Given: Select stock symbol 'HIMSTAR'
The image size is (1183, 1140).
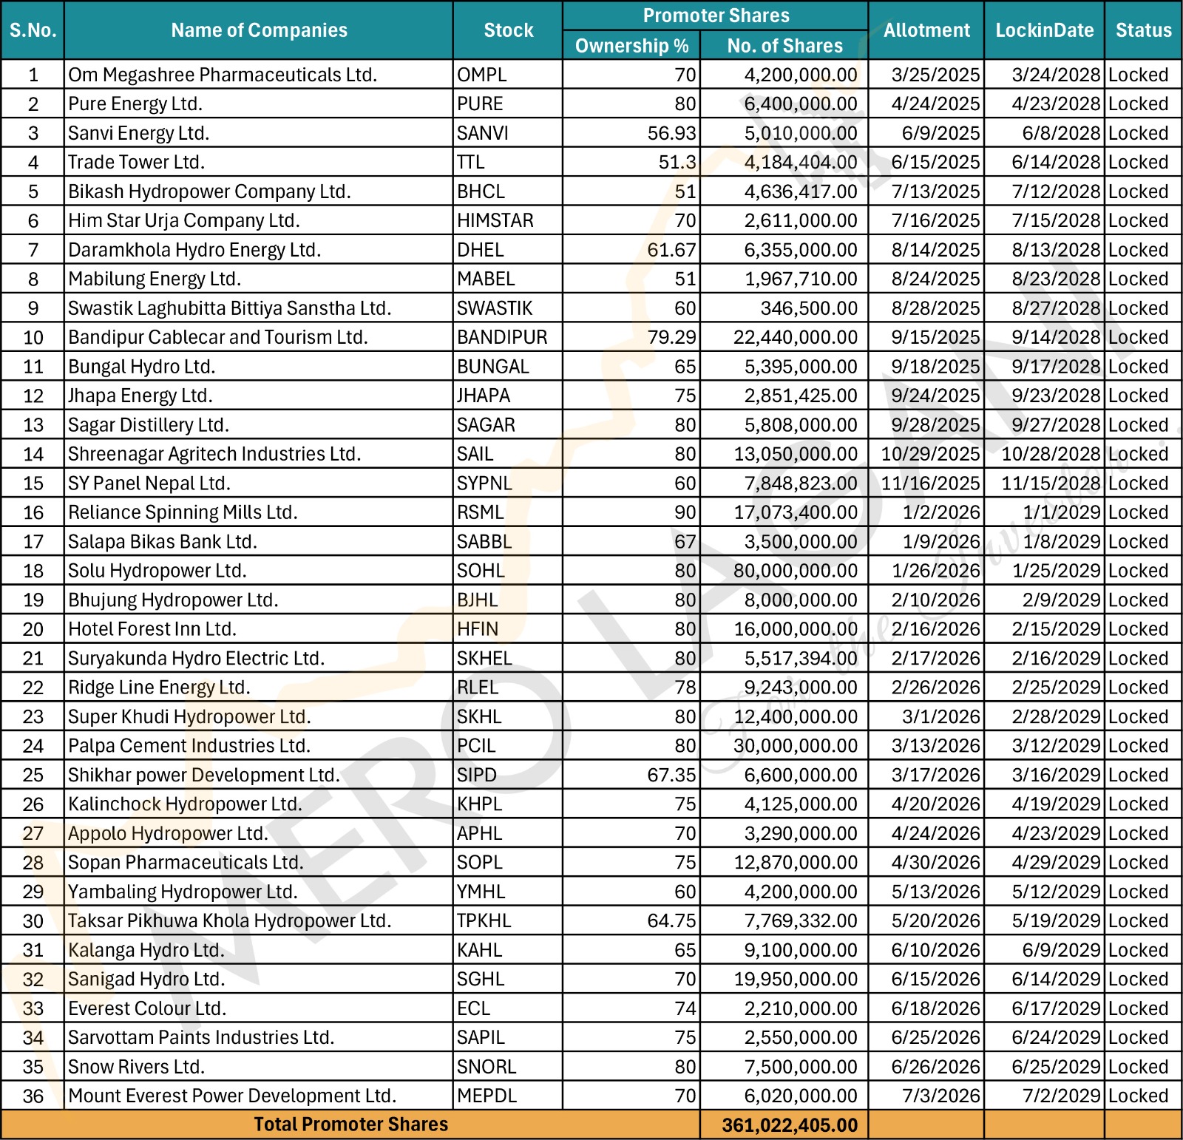Looking at the screenshot, I should pyautogui.click(x=508, y=220).
